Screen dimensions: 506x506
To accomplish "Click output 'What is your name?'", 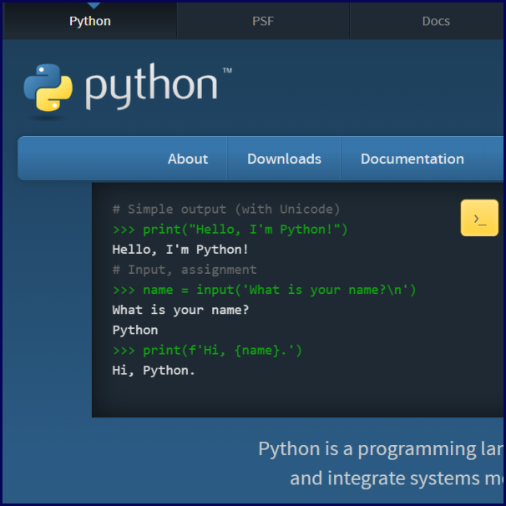I will click(x=180, y=310).
